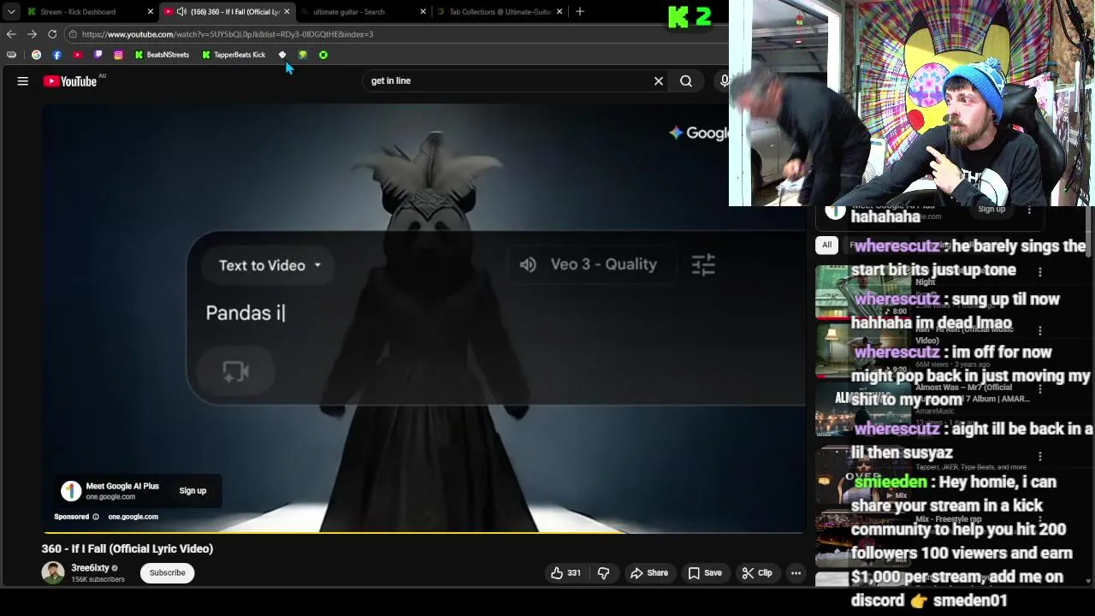Go back with the browser back arrow
Viewport: 1095px width, 616px height.
coord(11,34)
